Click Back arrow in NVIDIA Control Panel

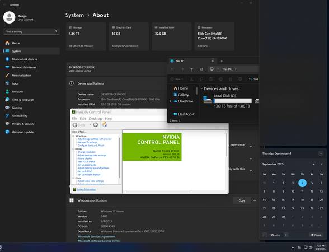75,125
